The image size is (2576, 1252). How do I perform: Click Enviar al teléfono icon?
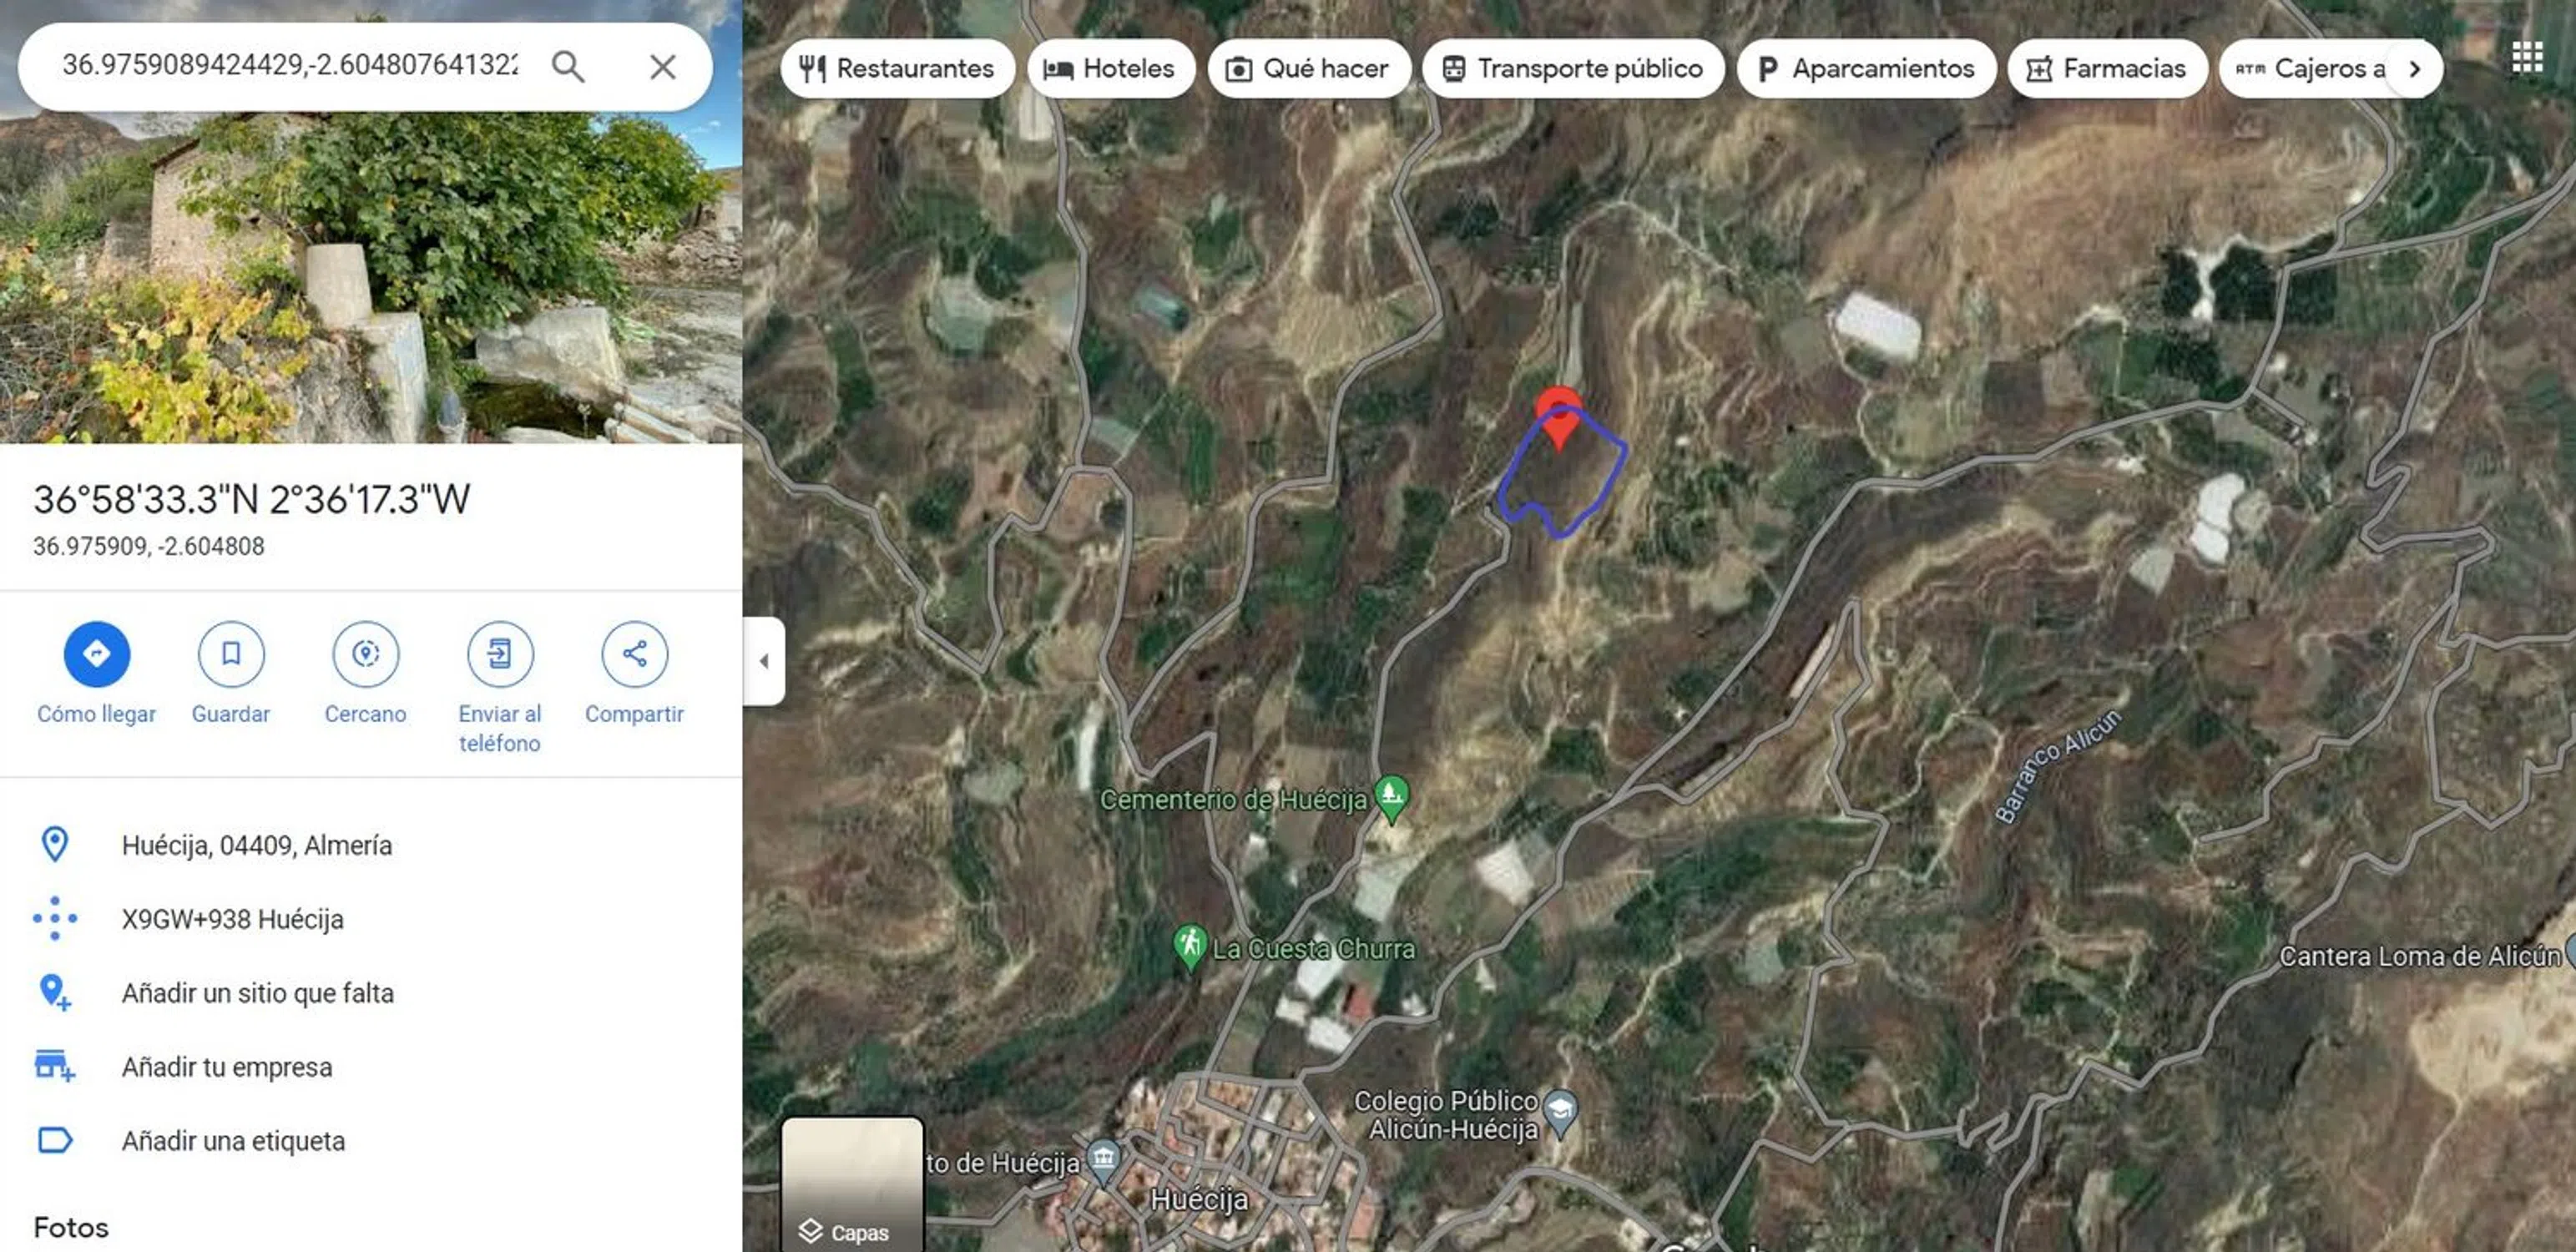[x=500, y=654]
